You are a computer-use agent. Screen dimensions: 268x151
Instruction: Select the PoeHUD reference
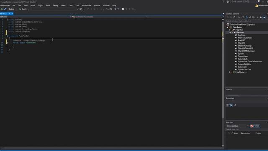point(241,40)
